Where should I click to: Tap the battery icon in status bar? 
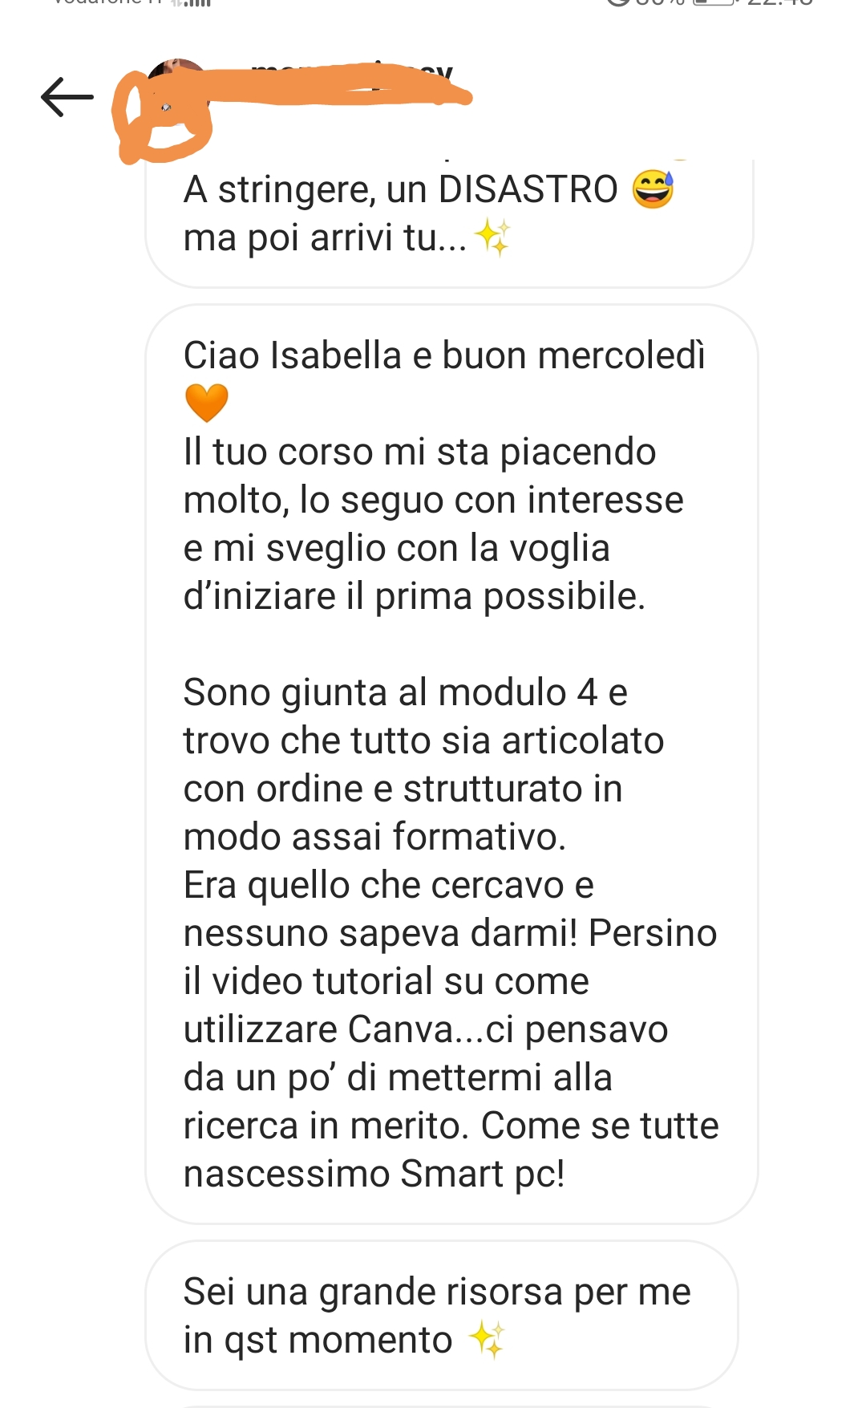(715, 2)
